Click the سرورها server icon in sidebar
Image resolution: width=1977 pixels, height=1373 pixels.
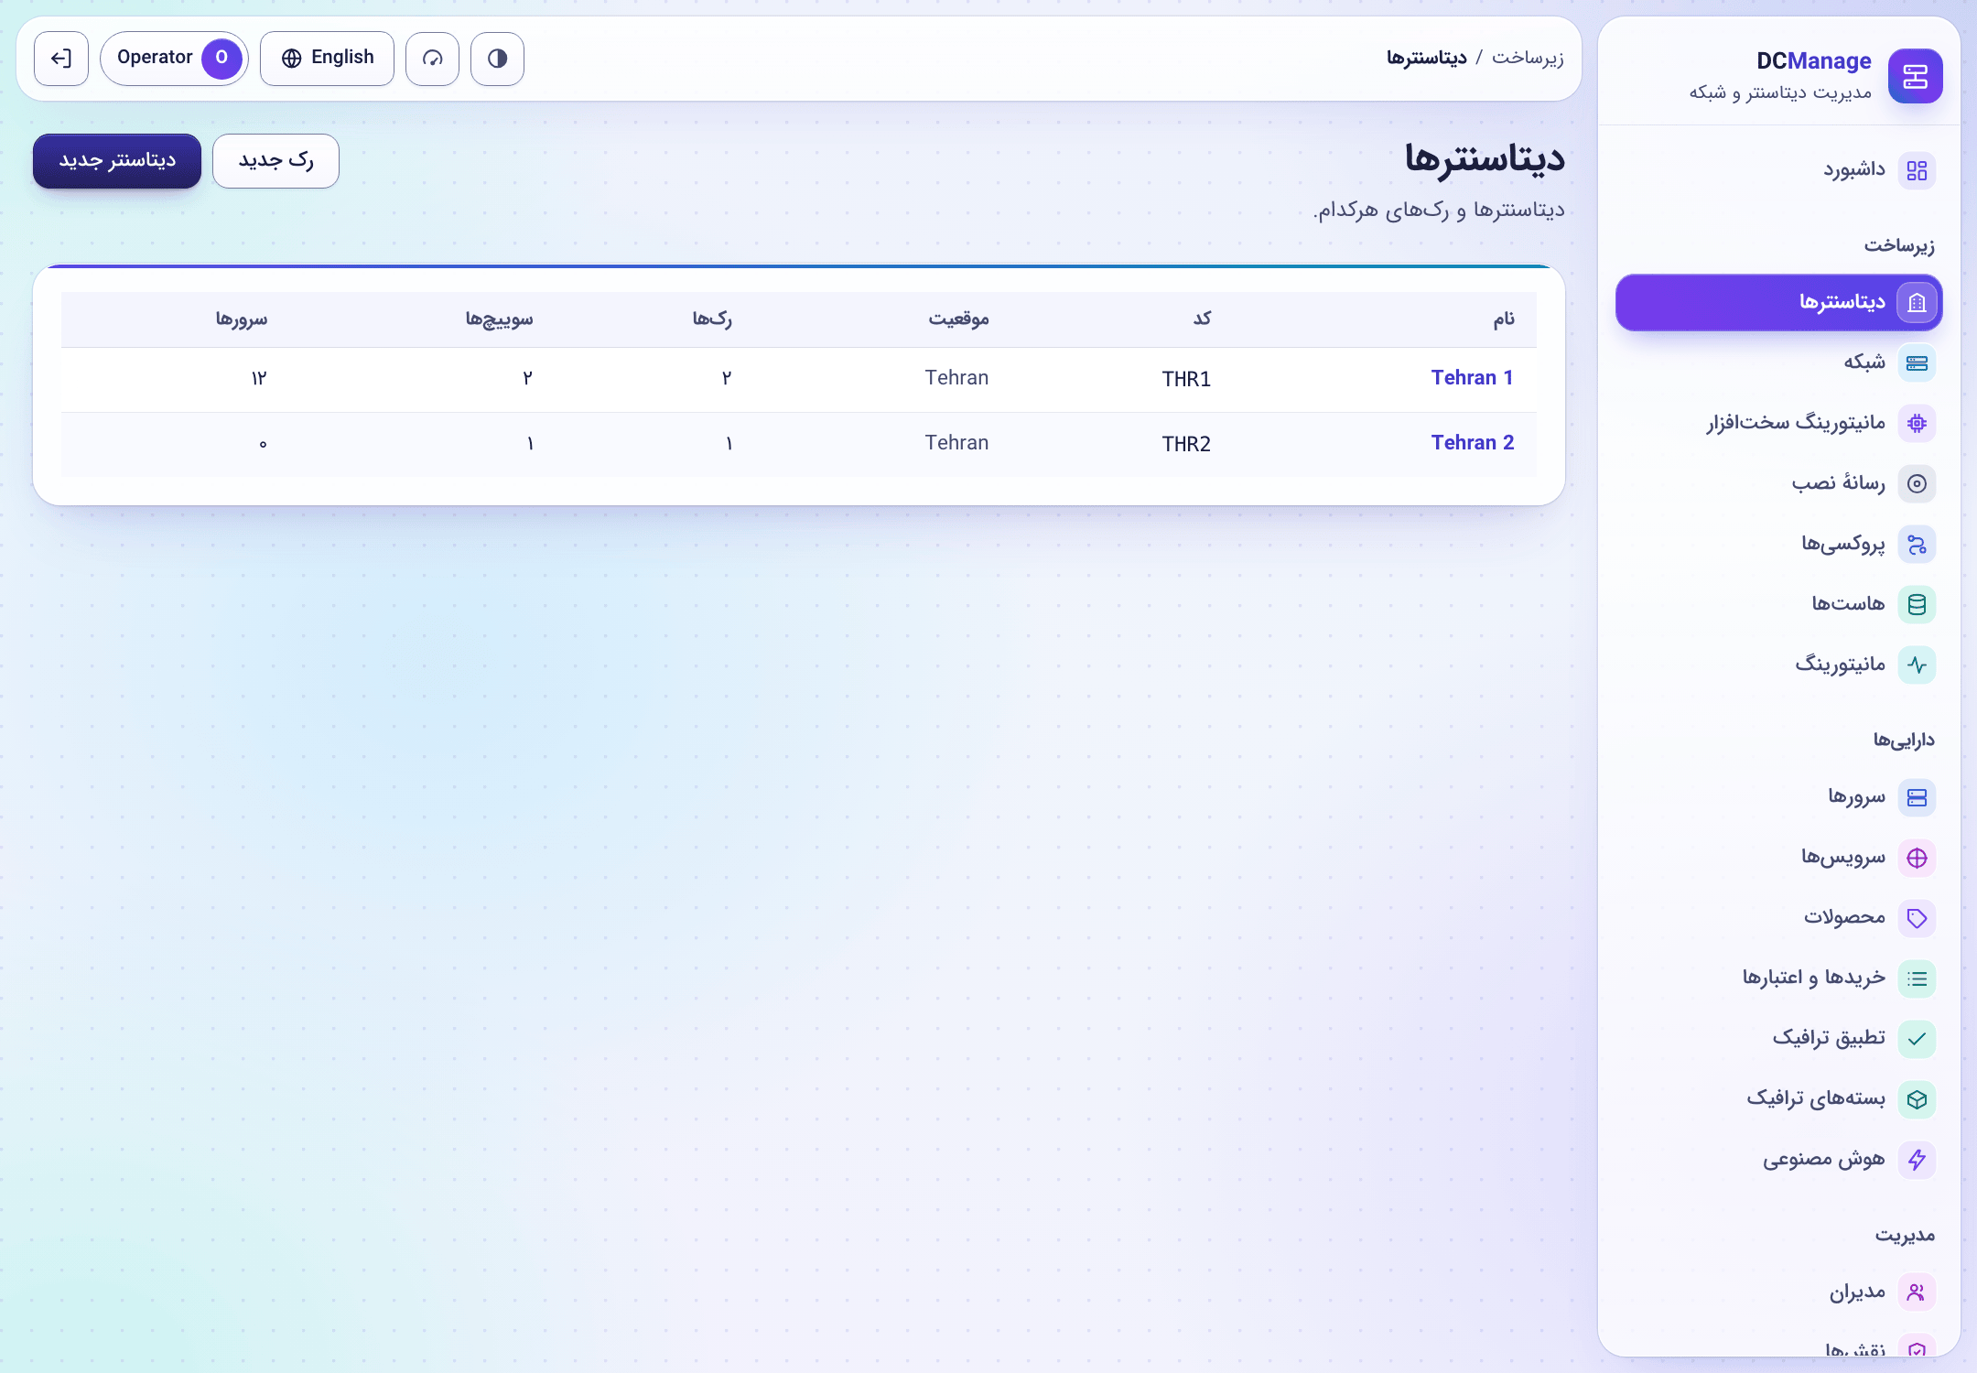(x=1917, y=797)
